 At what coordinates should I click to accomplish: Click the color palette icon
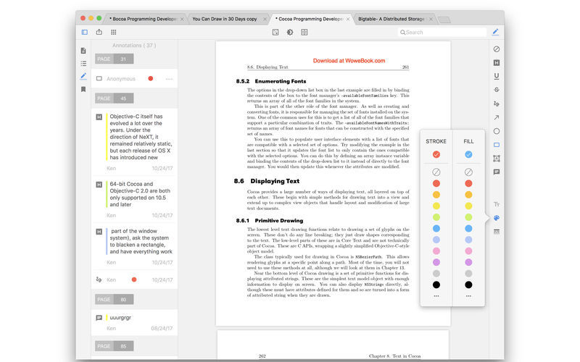point(497,218)
